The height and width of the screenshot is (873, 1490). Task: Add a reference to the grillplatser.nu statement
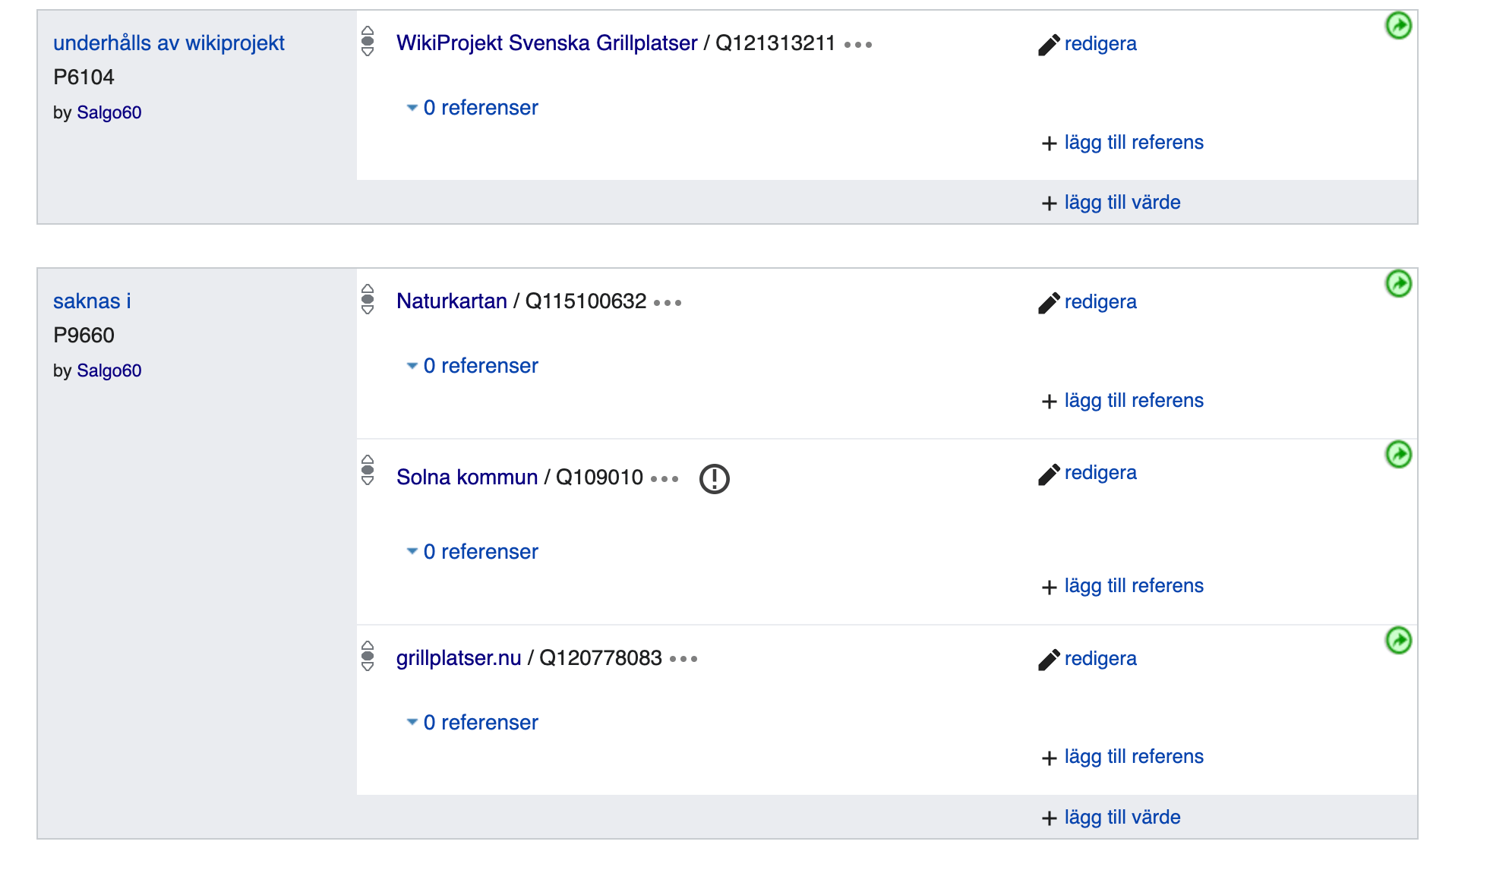point(1132,757)
